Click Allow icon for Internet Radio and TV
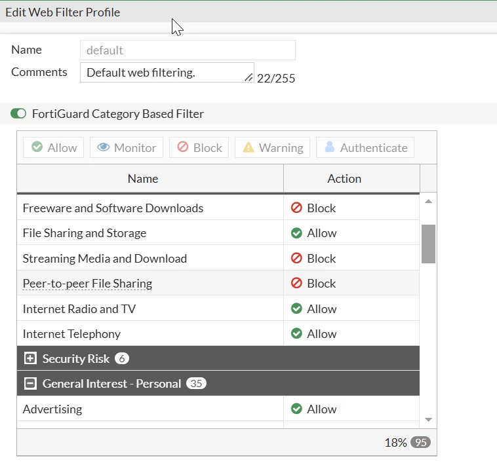The height and width of the screenshot is (467, 497). (x=296, y=308)
